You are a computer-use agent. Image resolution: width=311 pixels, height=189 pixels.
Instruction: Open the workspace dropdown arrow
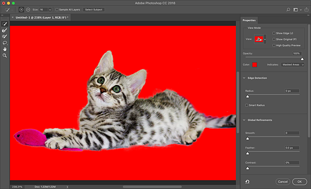pos(301,9)
